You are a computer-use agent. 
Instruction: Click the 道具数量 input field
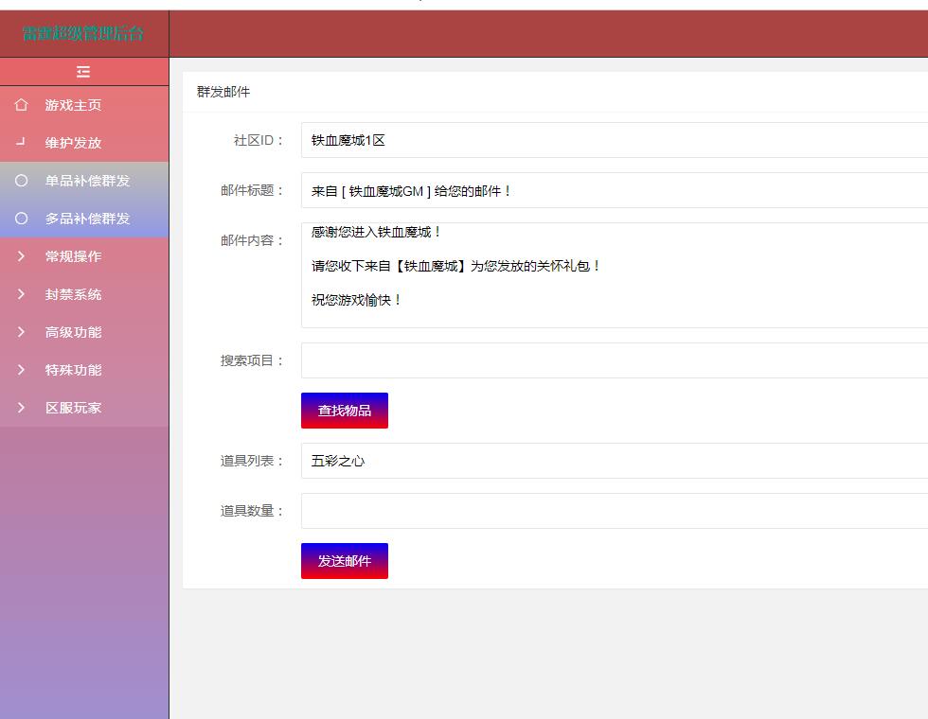[614, 511]
